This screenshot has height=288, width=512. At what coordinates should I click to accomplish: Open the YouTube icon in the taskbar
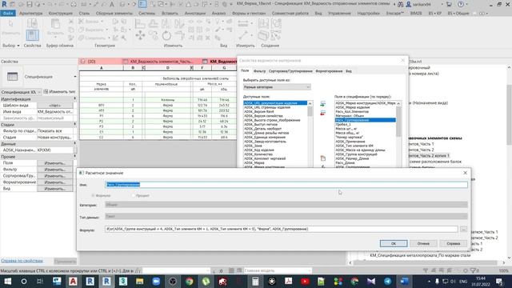tap(305, 281)
